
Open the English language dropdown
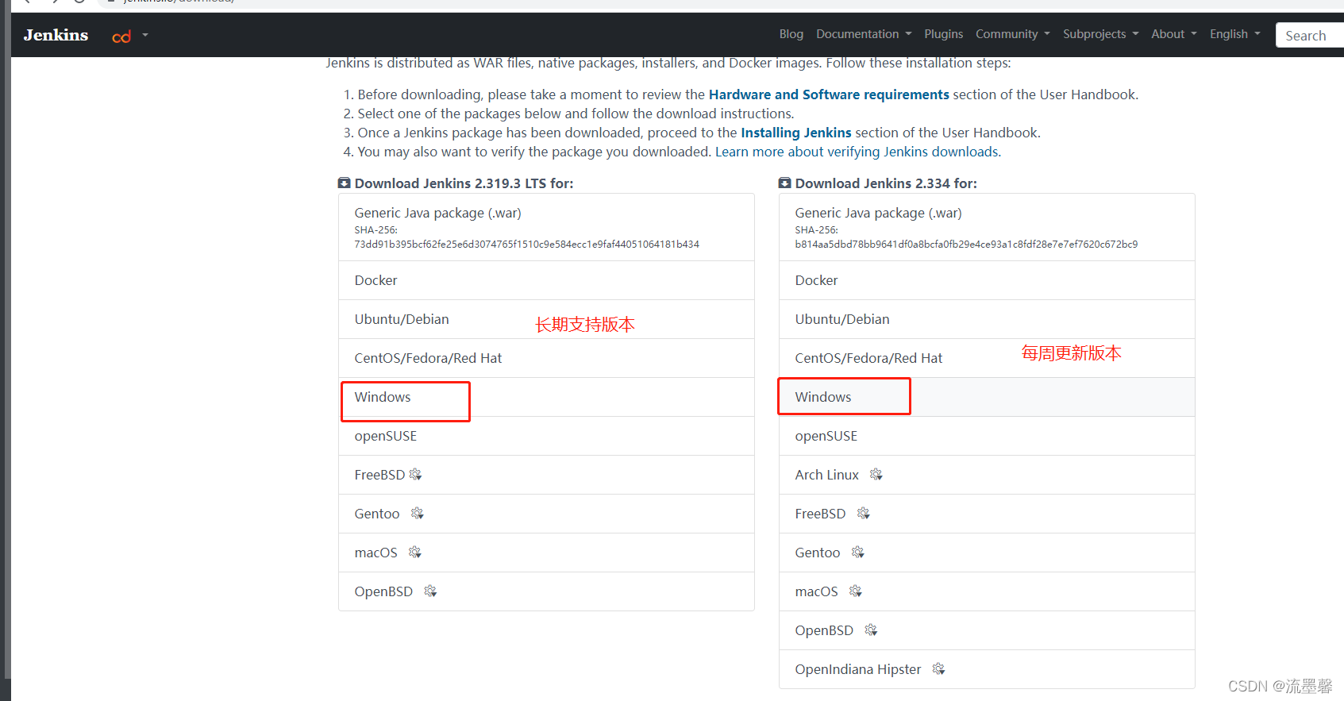coord(1234,34)
